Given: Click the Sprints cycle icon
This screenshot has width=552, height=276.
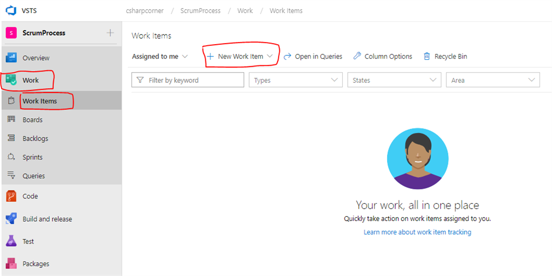Looking at the screenshot, I should pyautogui.click(x=11, y=157).
